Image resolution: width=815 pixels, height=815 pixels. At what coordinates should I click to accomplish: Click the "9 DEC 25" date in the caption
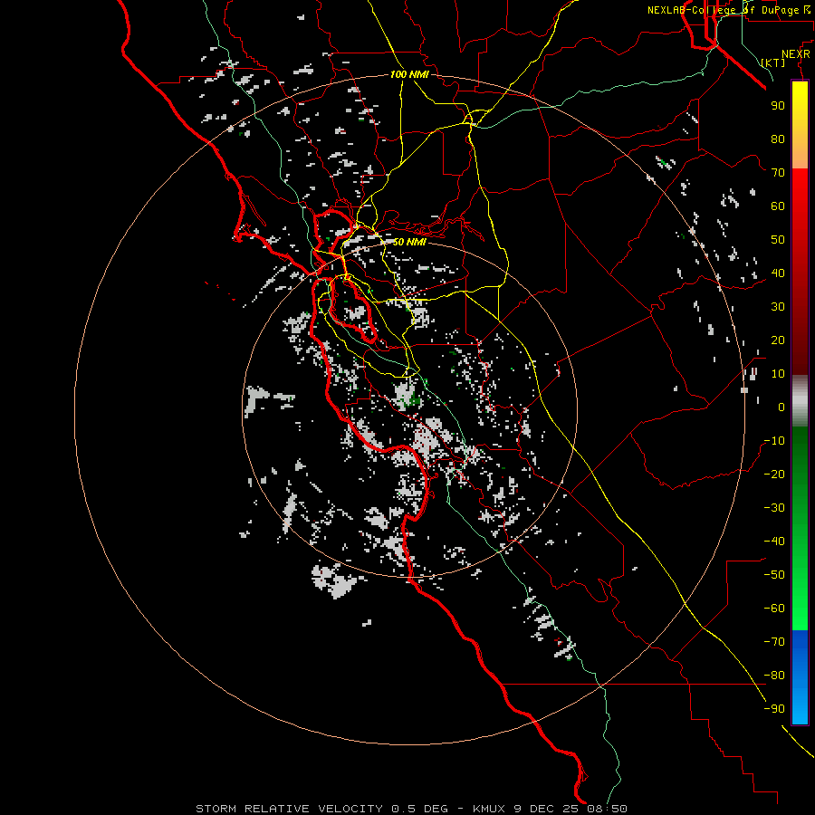pos(548,809)
